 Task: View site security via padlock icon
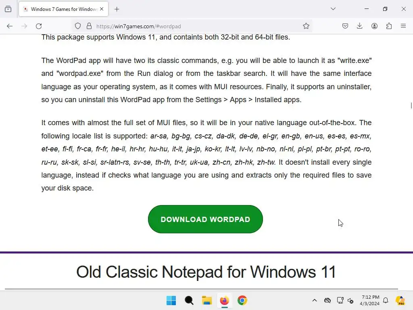pos(89,26)
